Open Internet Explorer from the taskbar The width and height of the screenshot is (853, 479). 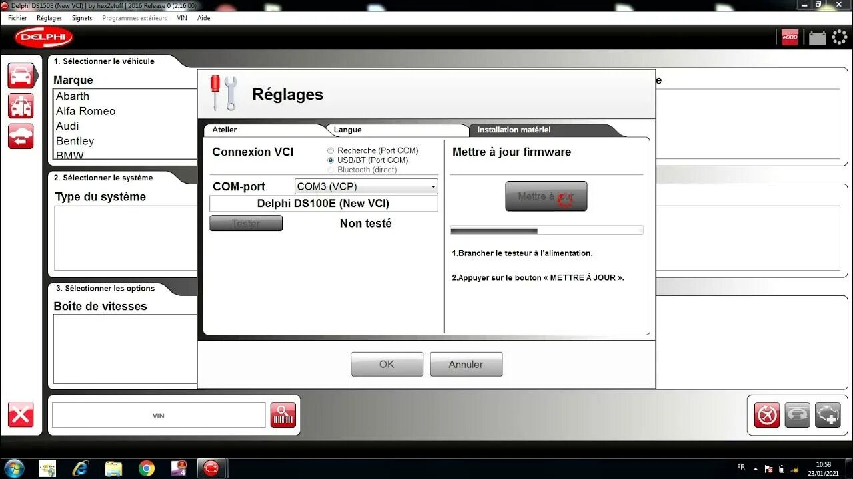coord(81,468)
